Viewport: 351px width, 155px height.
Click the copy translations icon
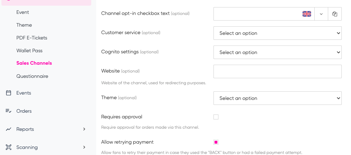point(335,14)
